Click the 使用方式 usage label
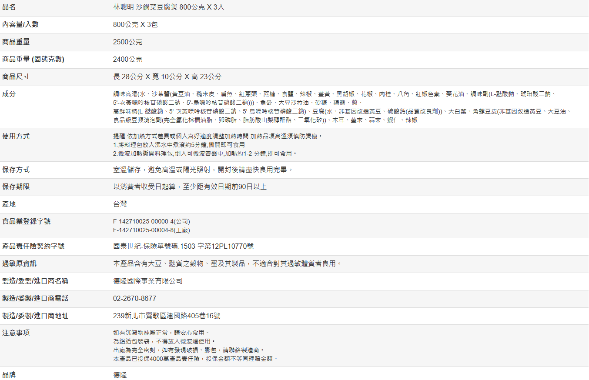Image resolution: width=589 pixels, height=380 pixels. click(16, 137)
